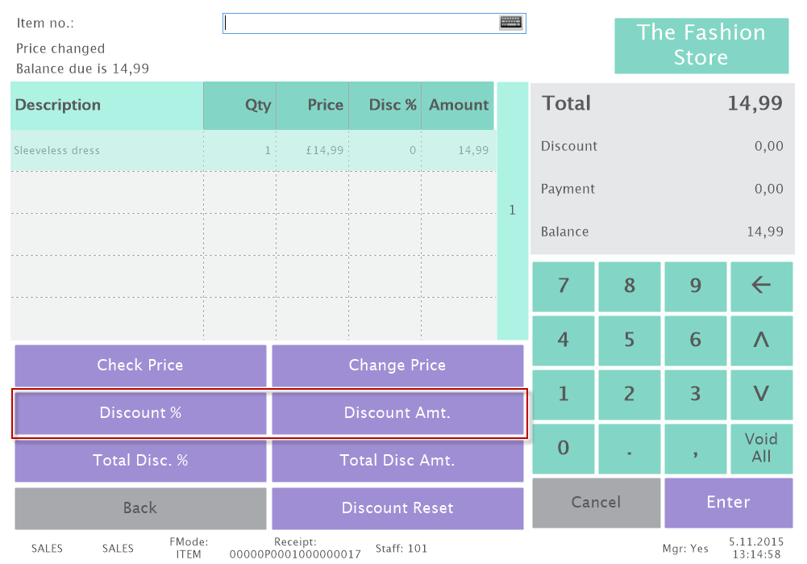Tap the comma key on keypad
The width and height of the screenshot is (807, 564).
click(x=695, y=447)
